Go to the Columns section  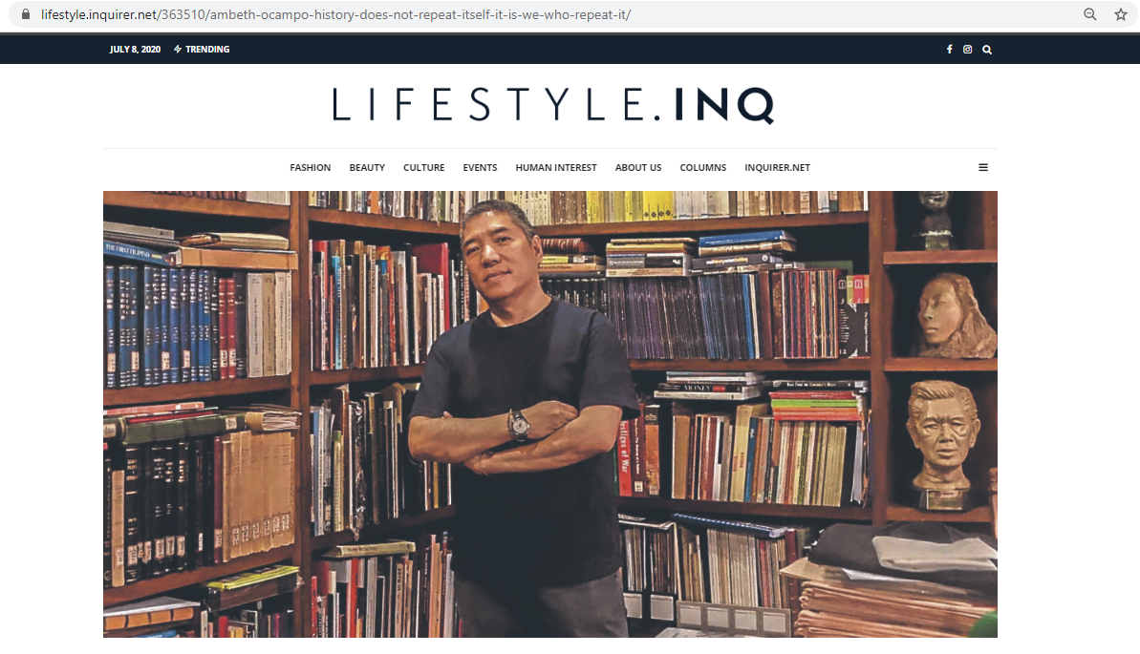pyautogui.click(x=703, y=168)
